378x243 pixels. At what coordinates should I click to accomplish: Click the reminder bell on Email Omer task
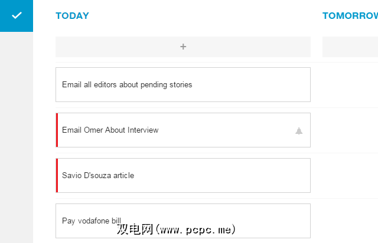(299, 130)
